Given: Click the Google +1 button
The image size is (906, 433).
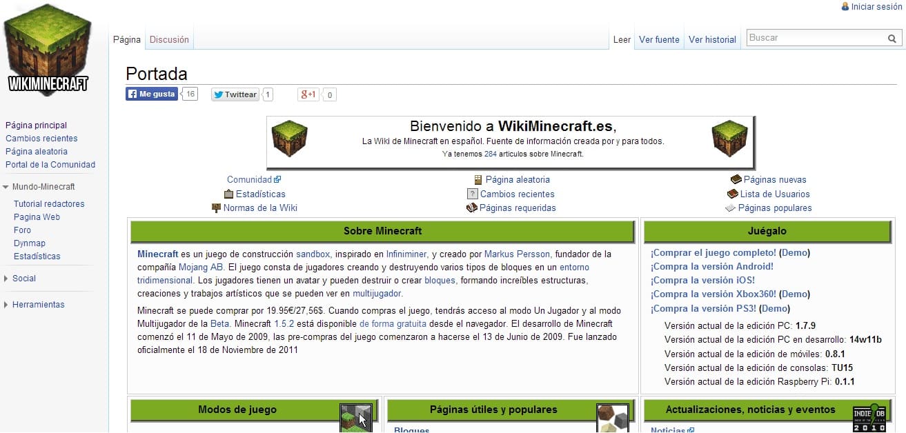Looking at the screenshot, I should point(308,94).
